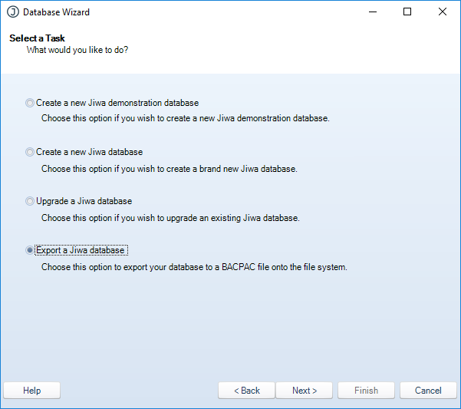Click the 'Database Wizard' title bar text
The width and height of the screenshot is (461, 409).
[56, 12]
